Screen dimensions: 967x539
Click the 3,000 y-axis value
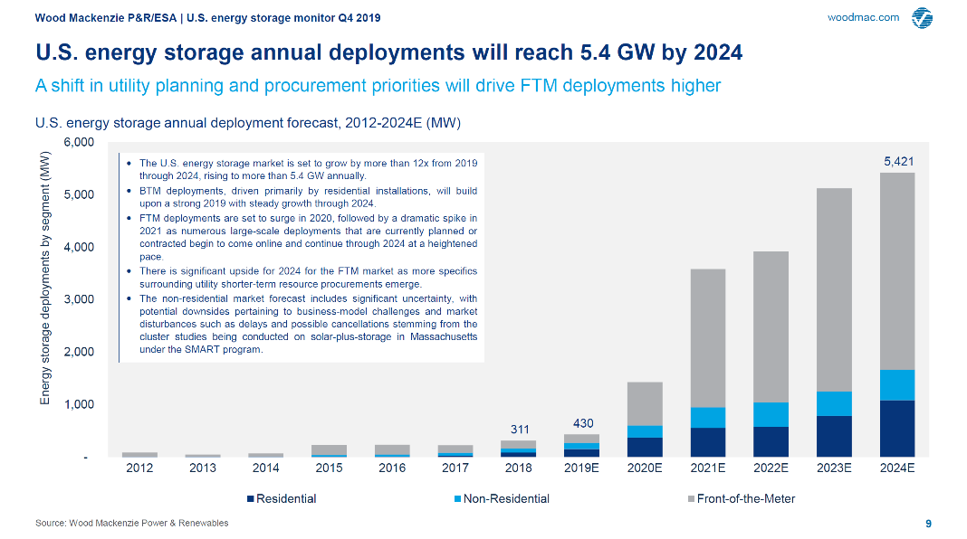click(x=79, y=299)
